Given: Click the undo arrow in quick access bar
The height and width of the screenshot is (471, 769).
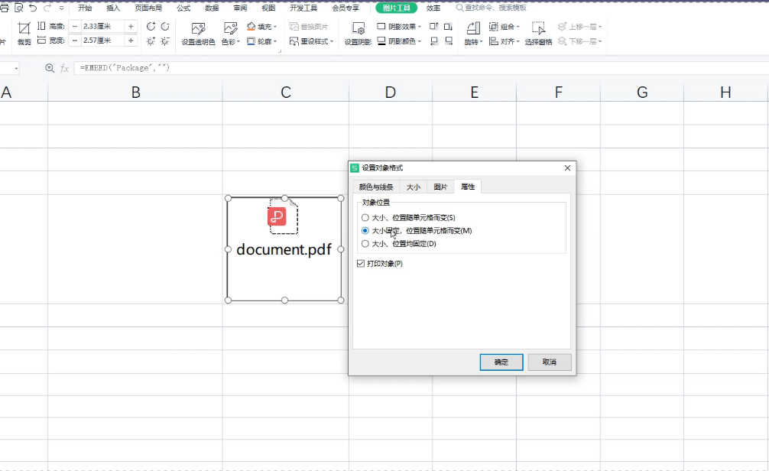Looking at the screenshot, I should [33, 8].
